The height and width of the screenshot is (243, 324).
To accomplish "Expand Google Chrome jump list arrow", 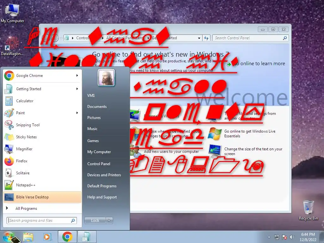I will pyautogui.click(x=77, y=76).
